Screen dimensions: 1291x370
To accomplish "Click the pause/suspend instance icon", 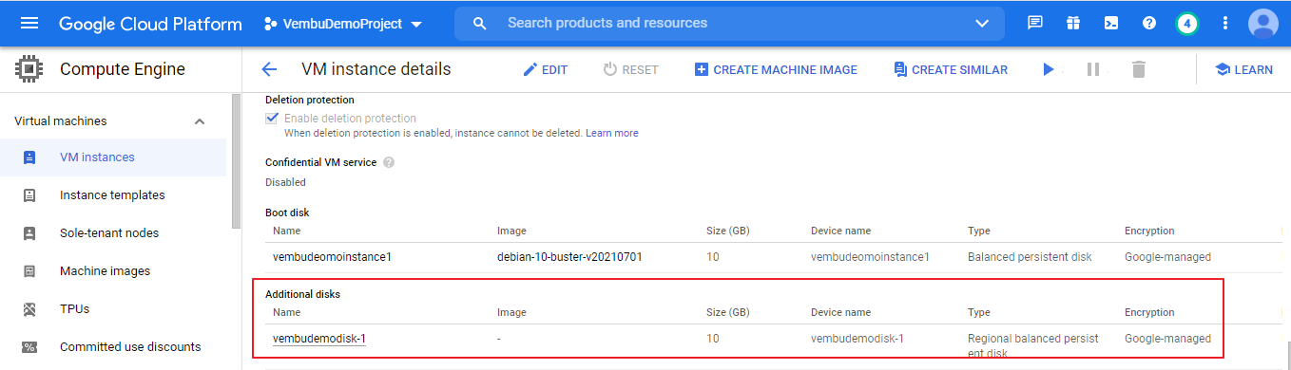I will [1093, 69].
